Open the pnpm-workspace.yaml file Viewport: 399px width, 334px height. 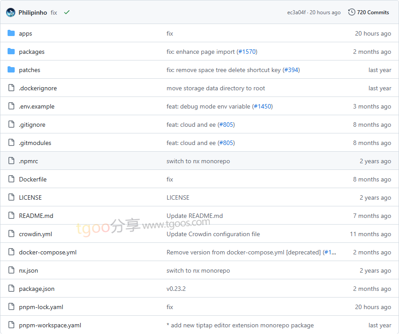(x=50, y=325)
